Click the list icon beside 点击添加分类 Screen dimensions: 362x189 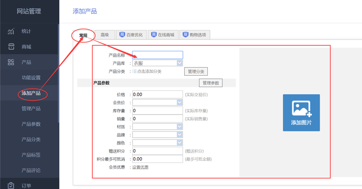click(134, 72)
